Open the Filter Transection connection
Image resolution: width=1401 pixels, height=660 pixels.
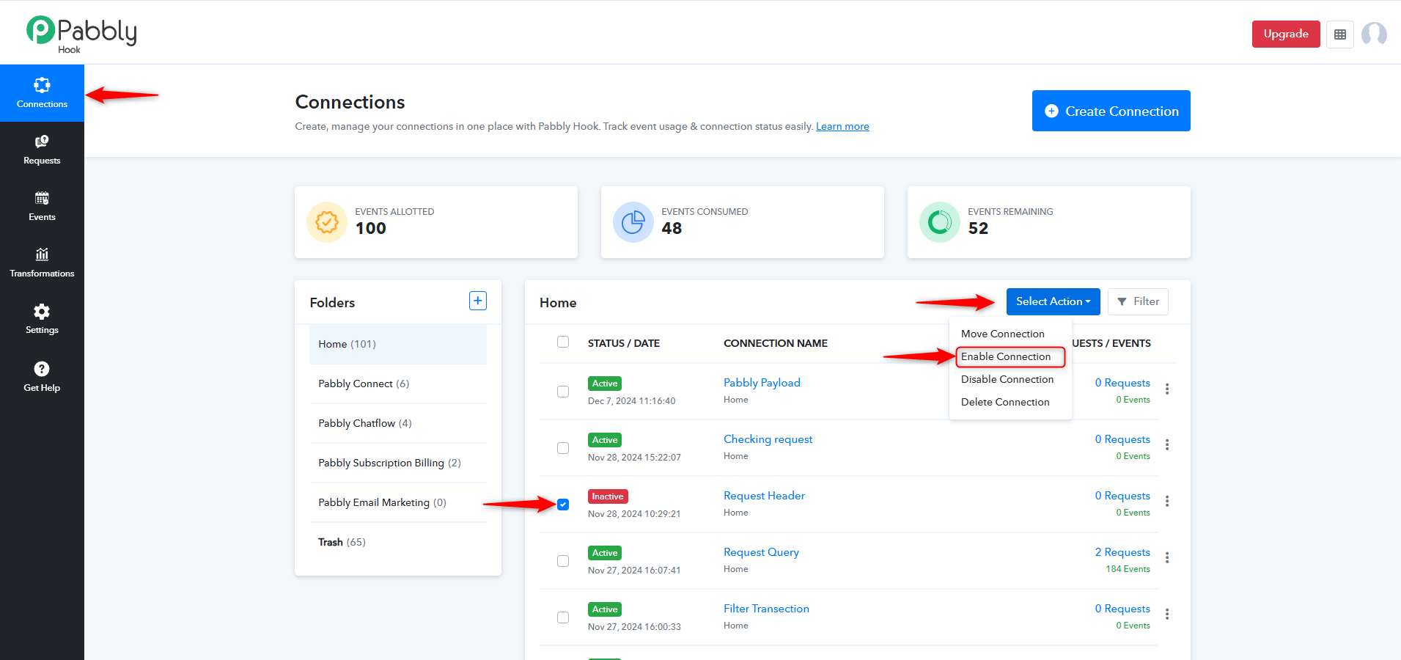766,609
